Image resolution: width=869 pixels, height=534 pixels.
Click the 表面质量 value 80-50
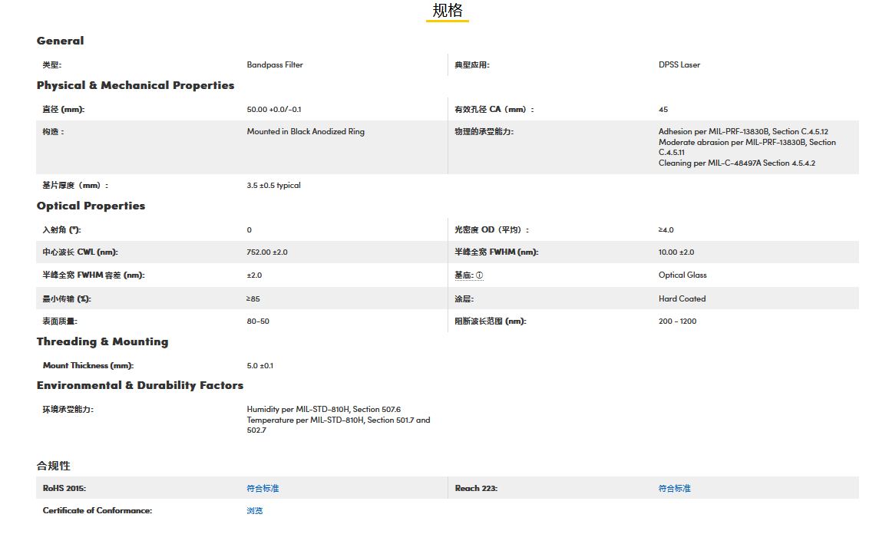click(x=258, y=321)
